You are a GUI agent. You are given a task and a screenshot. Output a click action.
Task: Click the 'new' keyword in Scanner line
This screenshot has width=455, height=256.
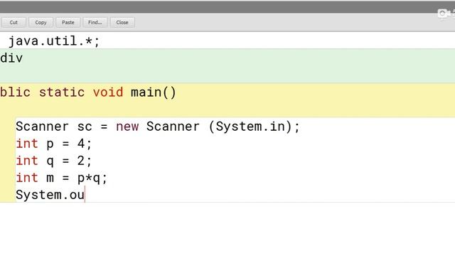[x=127, y=127]
